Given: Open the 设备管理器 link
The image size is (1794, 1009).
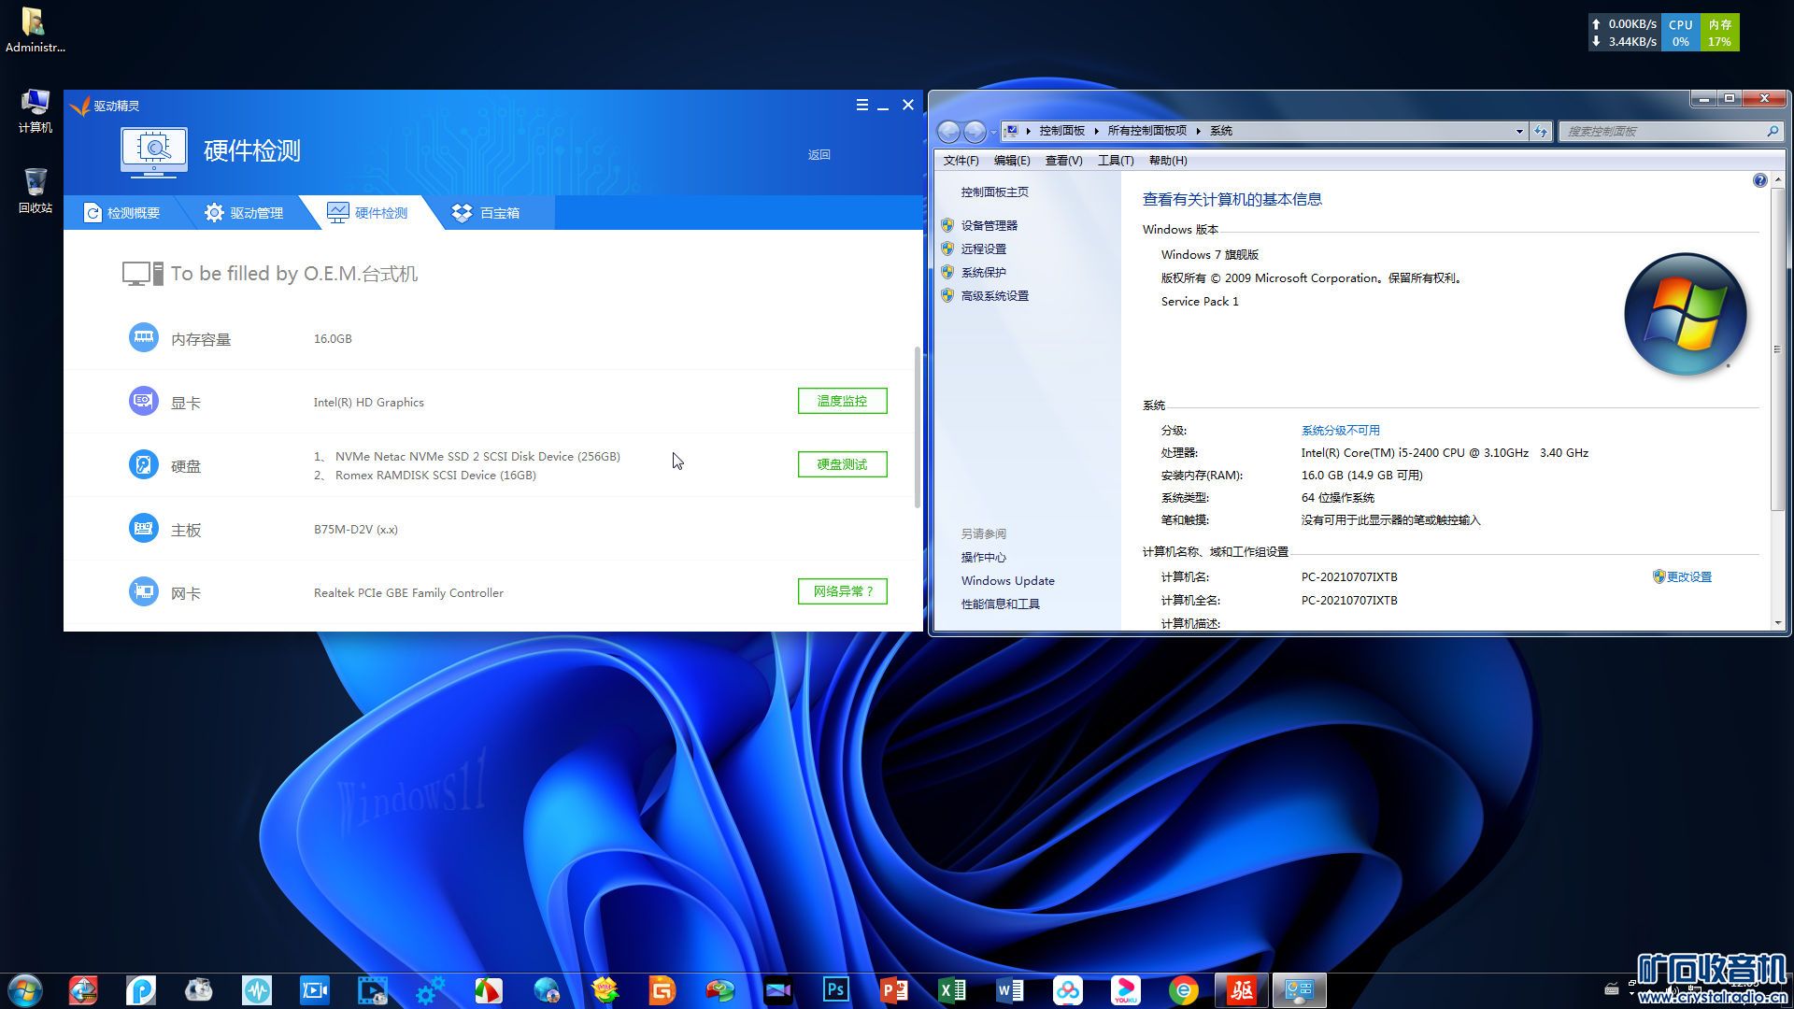Looking at the screenshot, I should point(989,225).
